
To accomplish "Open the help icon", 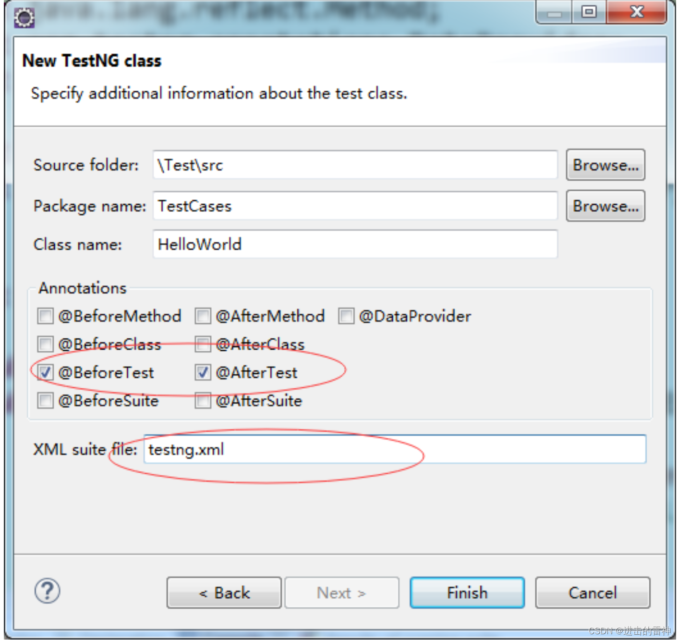I will point(47,591).
